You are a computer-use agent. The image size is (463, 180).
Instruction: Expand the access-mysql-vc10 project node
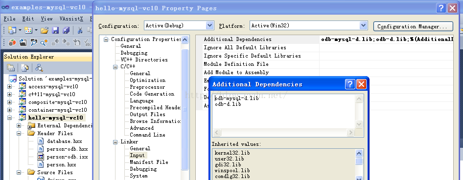10,86
